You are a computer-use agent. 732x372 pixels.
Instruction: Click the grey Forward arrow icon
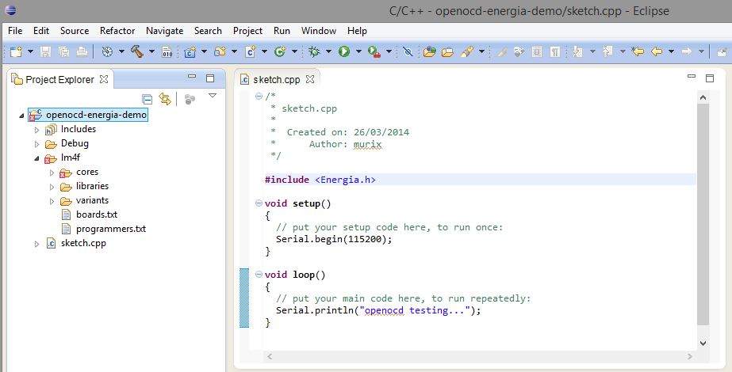pos(686,51)
